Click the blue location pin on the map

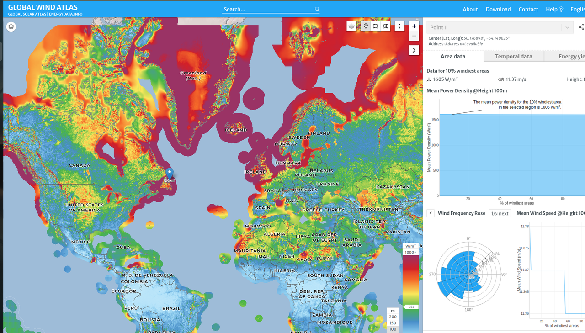point(169,174)
